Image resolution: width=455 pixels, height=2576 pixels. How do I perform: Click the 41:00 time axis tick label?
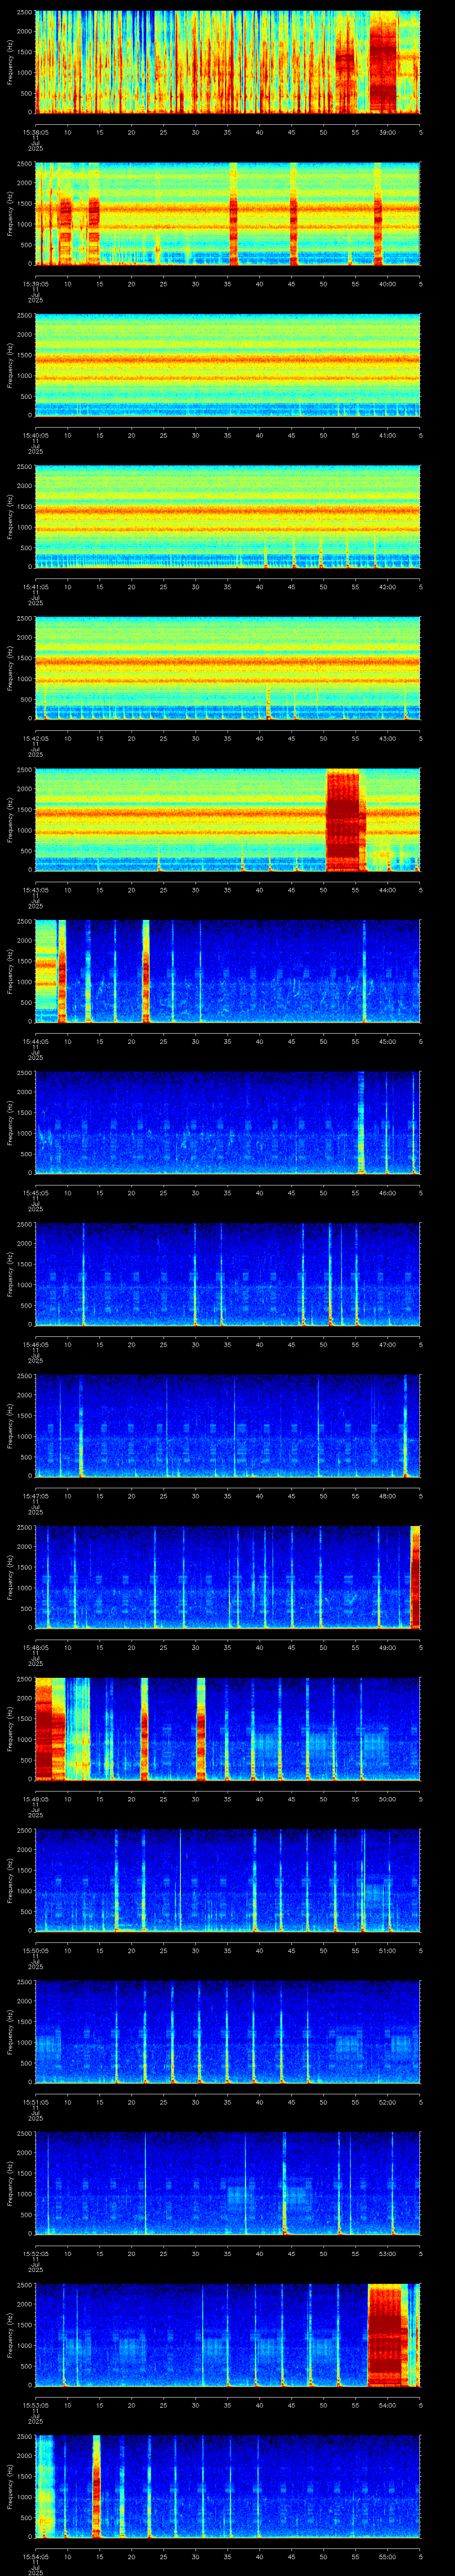click(388, 435)
